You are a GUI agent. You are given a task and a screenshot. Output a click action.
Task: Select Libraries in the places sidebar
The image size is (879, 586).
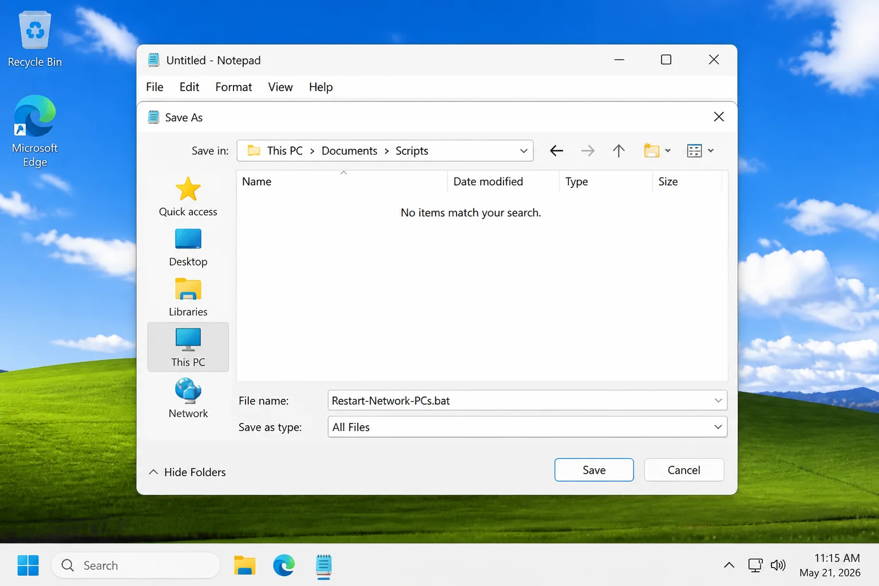tap(188, 298)
